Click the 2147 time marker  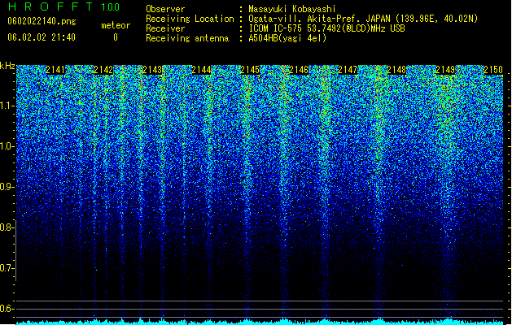[x=348, y=70]
